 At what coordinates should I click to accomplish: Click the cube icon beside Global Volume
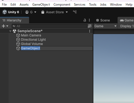click(x=18, y=44)
